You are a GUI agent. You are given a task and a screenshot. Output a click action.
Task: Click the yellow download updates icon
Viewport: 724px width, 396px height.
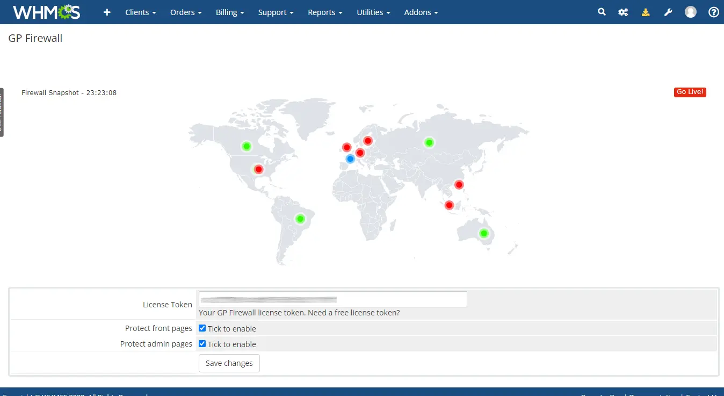(x=646, y=12)
